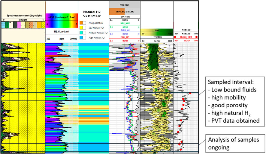Click 'Sampled interval:' annotation heading
This screenshot has height=154, width=266.
tap(231, 82)
